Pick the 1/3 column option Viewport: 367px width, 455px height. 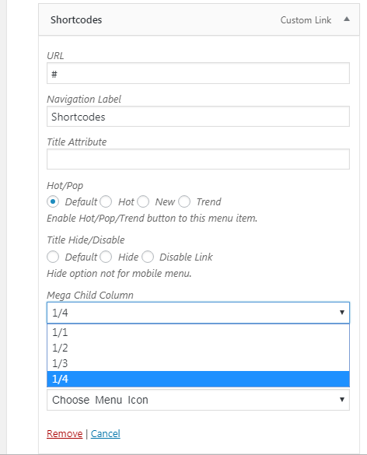[x=198, y=363]
